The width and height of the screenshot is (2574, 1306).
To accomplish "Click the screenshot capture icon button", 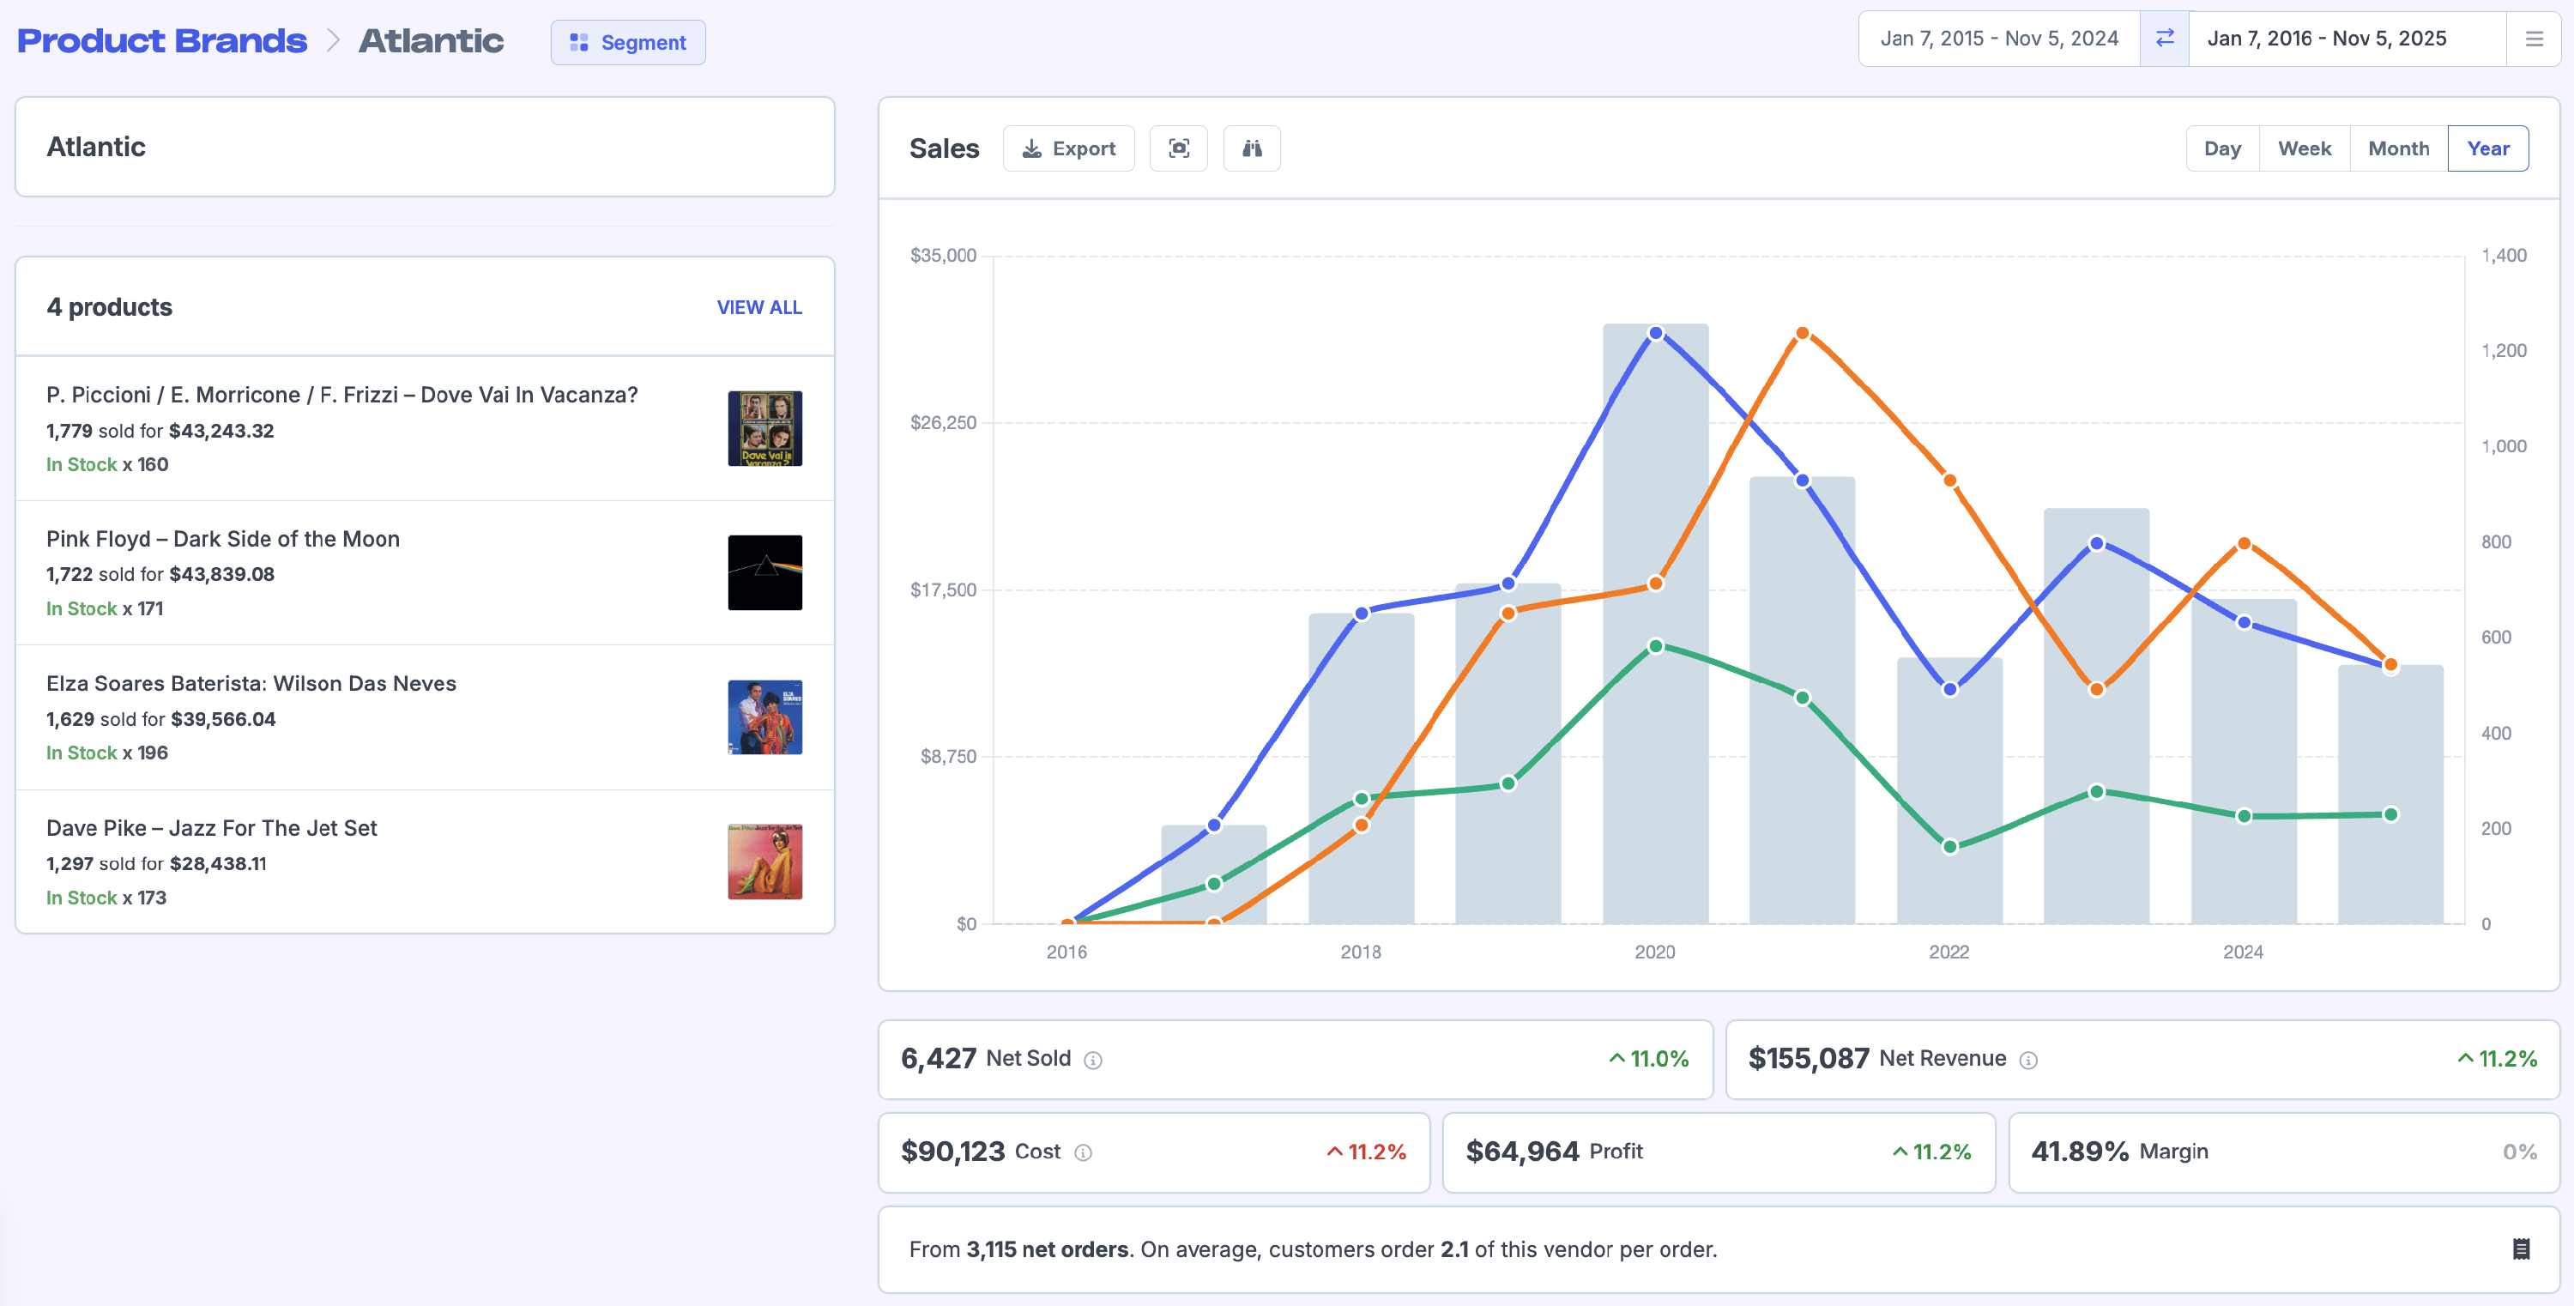I will 1178,148.
